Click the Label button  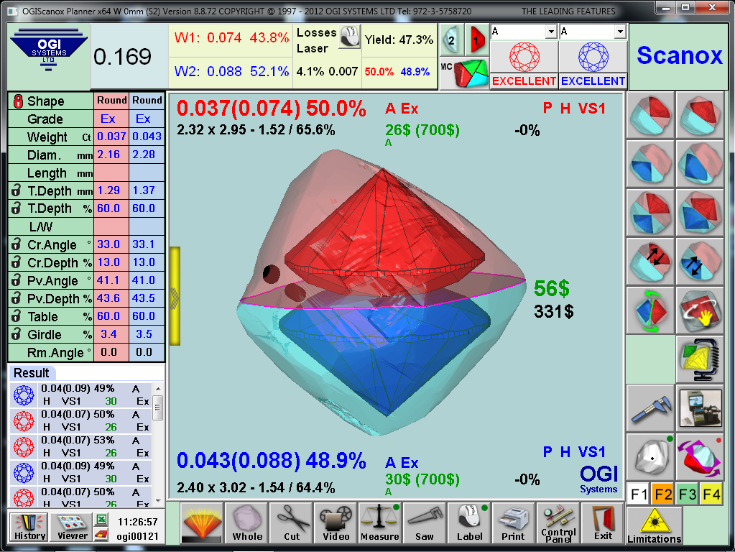[469, 523]
